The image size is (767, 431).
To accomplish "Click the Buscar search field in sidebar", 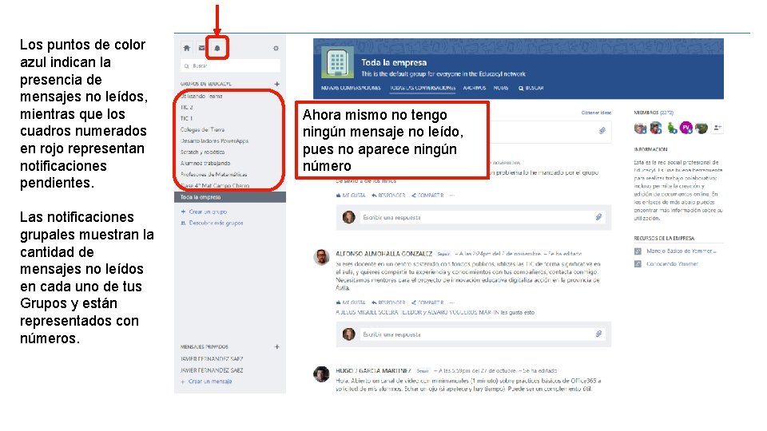I will click(230, 65).
